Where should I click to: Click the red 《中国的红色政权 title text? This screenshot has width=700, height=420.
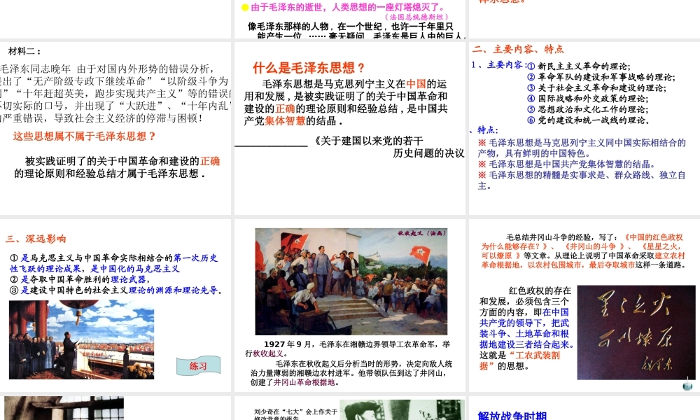(652, 237)
